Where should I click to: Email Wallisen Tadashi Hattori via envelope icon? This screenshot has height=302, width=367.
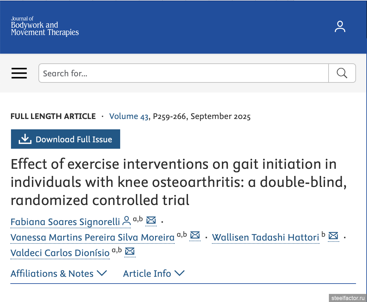[x=333, y=236]
